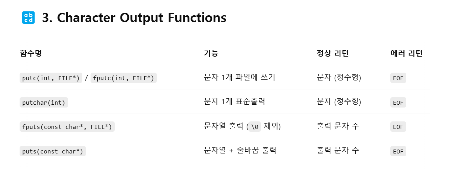Select the EOF chip in the puts row
Image resolution: width=453 pixels, height=188 pixels.
point(398,151)
